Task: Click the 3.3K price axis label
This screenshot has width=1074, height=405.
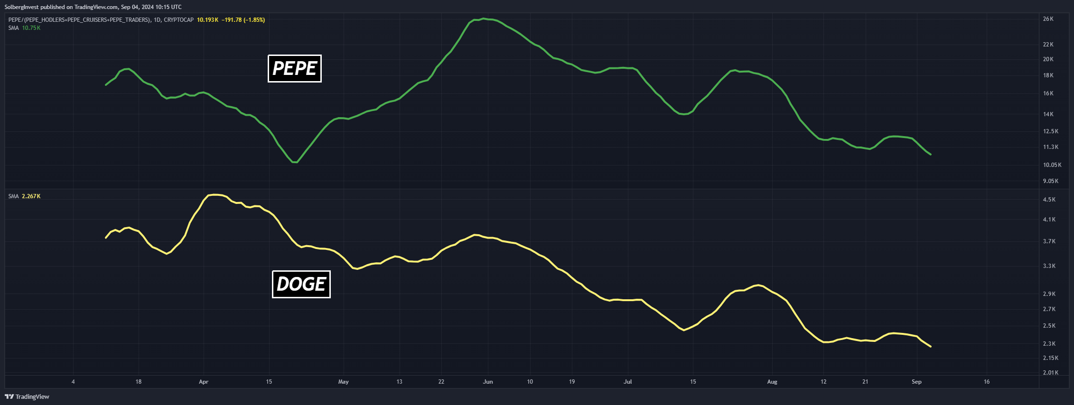Action: tap(1049, 266)
